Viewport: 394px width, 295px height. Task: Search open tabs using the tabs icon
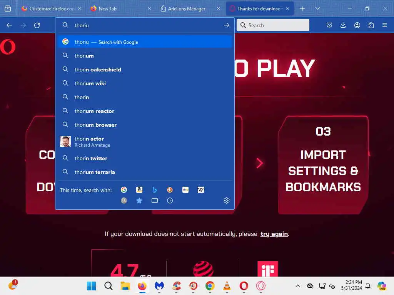155,201
